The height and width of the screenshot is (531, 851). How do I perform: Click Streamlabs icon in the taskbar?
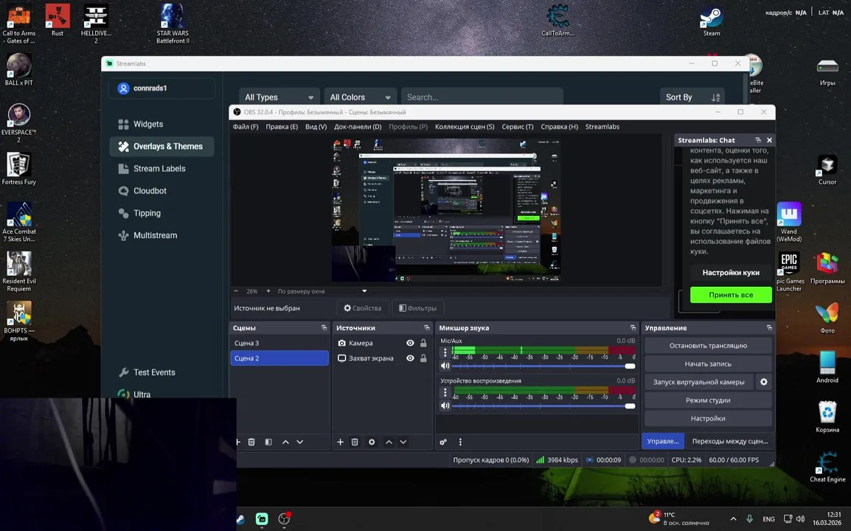(x=262, y=519)
